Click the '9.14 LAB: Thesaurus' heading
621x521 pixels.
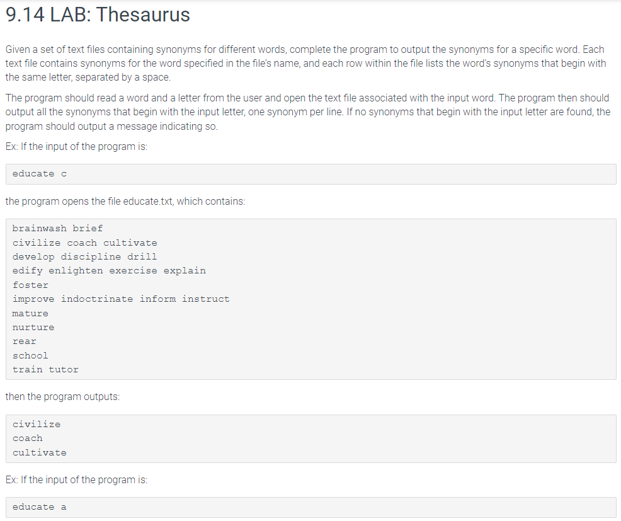coord(98,14)
